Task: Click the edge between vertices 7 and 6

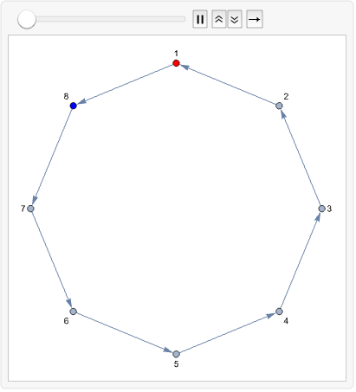Action: pos(52,260)
